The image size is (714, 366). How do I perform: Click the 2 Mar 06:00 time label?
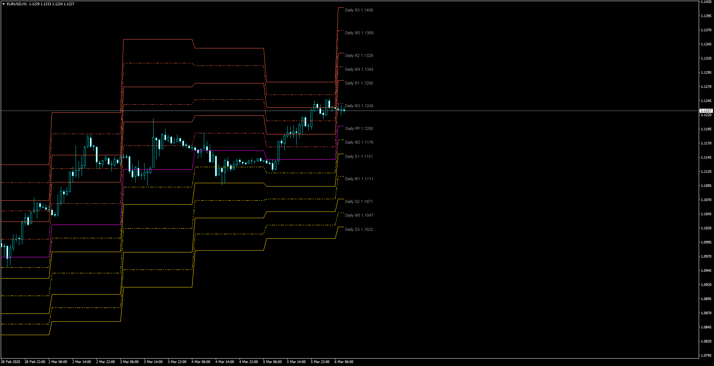[x=58, y=362]
